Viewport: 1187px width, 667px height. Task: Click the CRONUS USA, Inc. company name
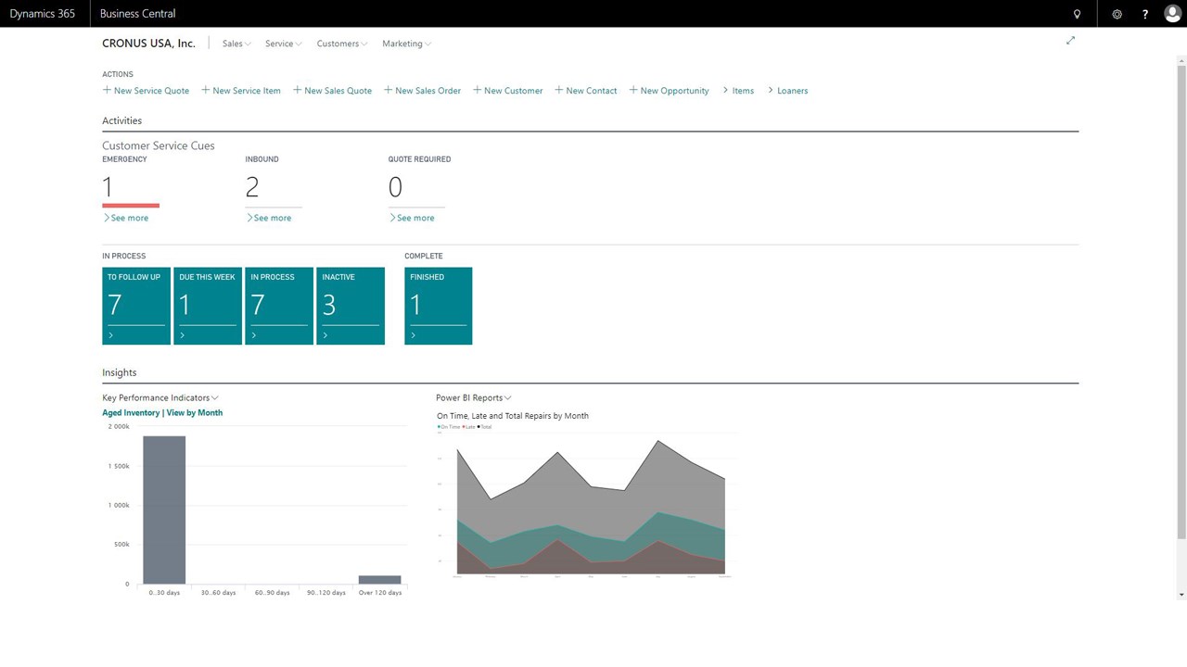(148, 44)
